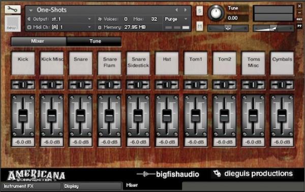This screenshot has height=192, width=305.
Task: Click the Snare channel pan slider
Action: point(81,85)
